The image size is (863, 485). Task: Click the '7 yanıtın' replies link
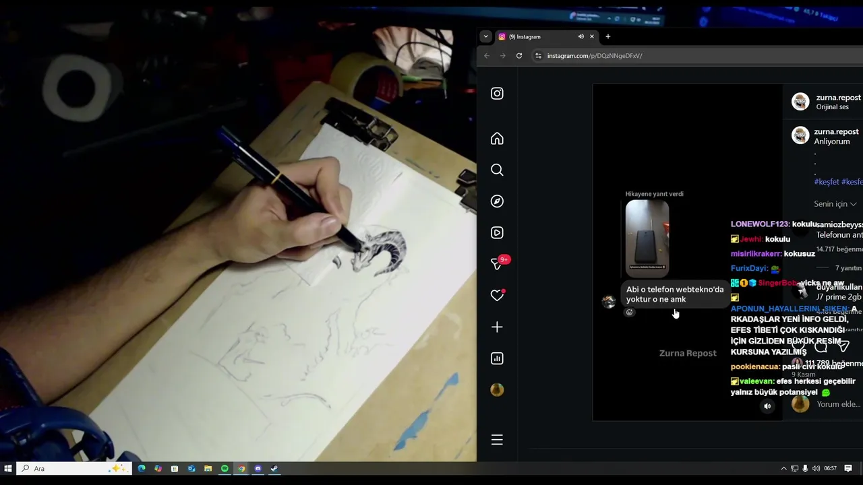[848, 268]
